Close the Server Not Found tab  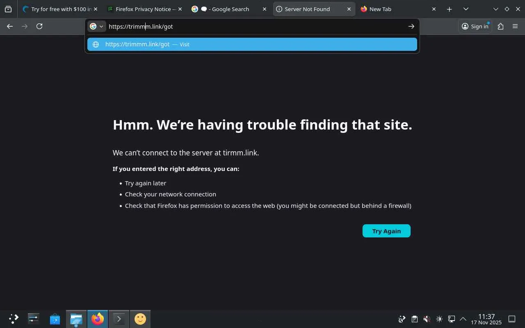tap(349, 9)
